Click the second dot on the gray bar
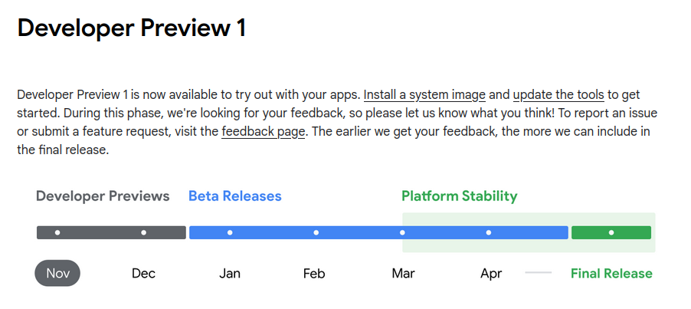Viewport: 691px width, 309px height. 144,233
